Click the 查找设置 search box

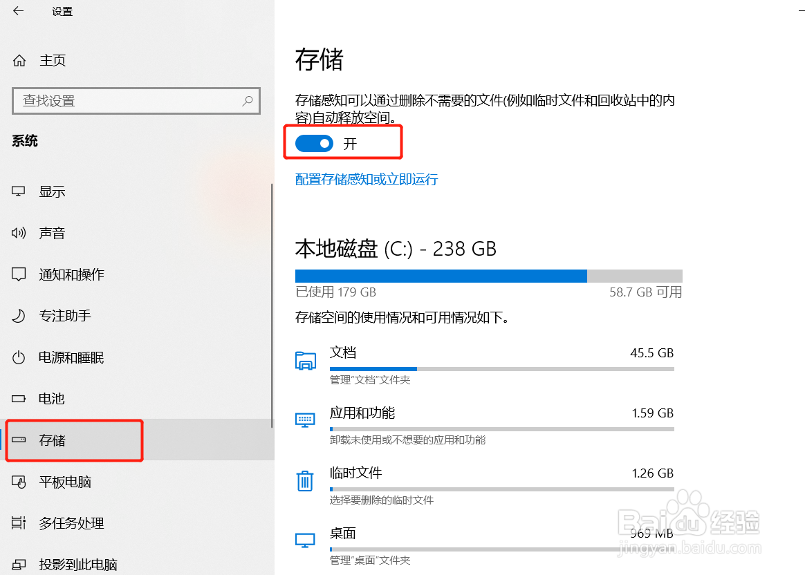(136, 101)
